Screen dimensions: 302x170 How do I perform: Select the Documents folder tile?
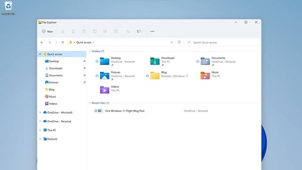218,61
